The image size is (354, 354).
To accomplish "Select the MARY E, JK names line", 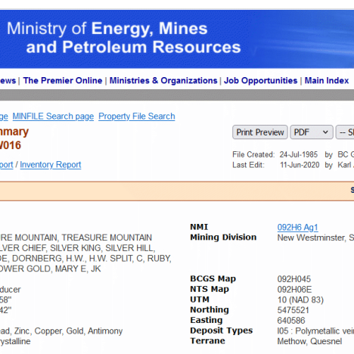I will (x=51, y=269).
